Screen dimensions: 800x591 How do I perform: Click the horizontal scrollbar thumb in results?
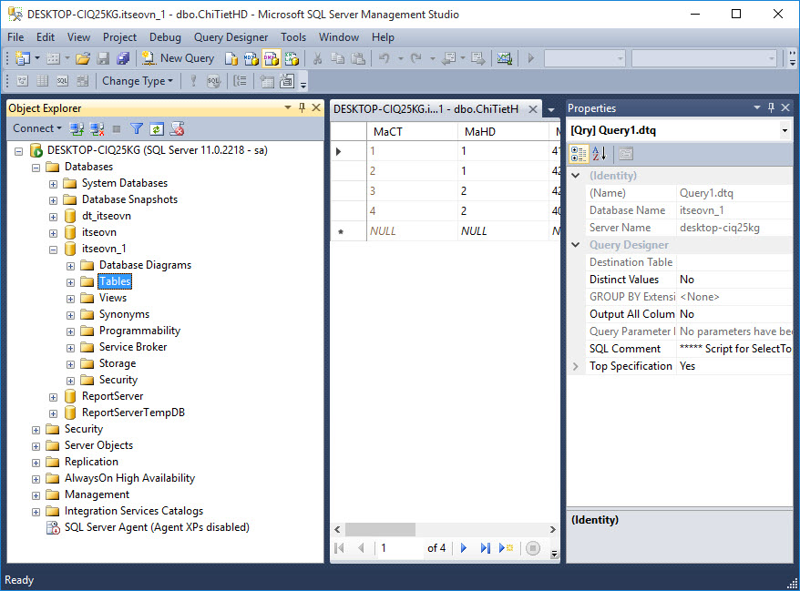pyautogui.click(x=380, y=529)
